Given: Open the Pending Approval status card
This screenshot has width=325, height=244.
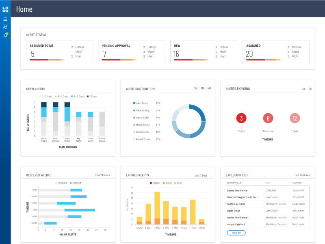Looking at the screenshot, I should (x=132, y=52).
